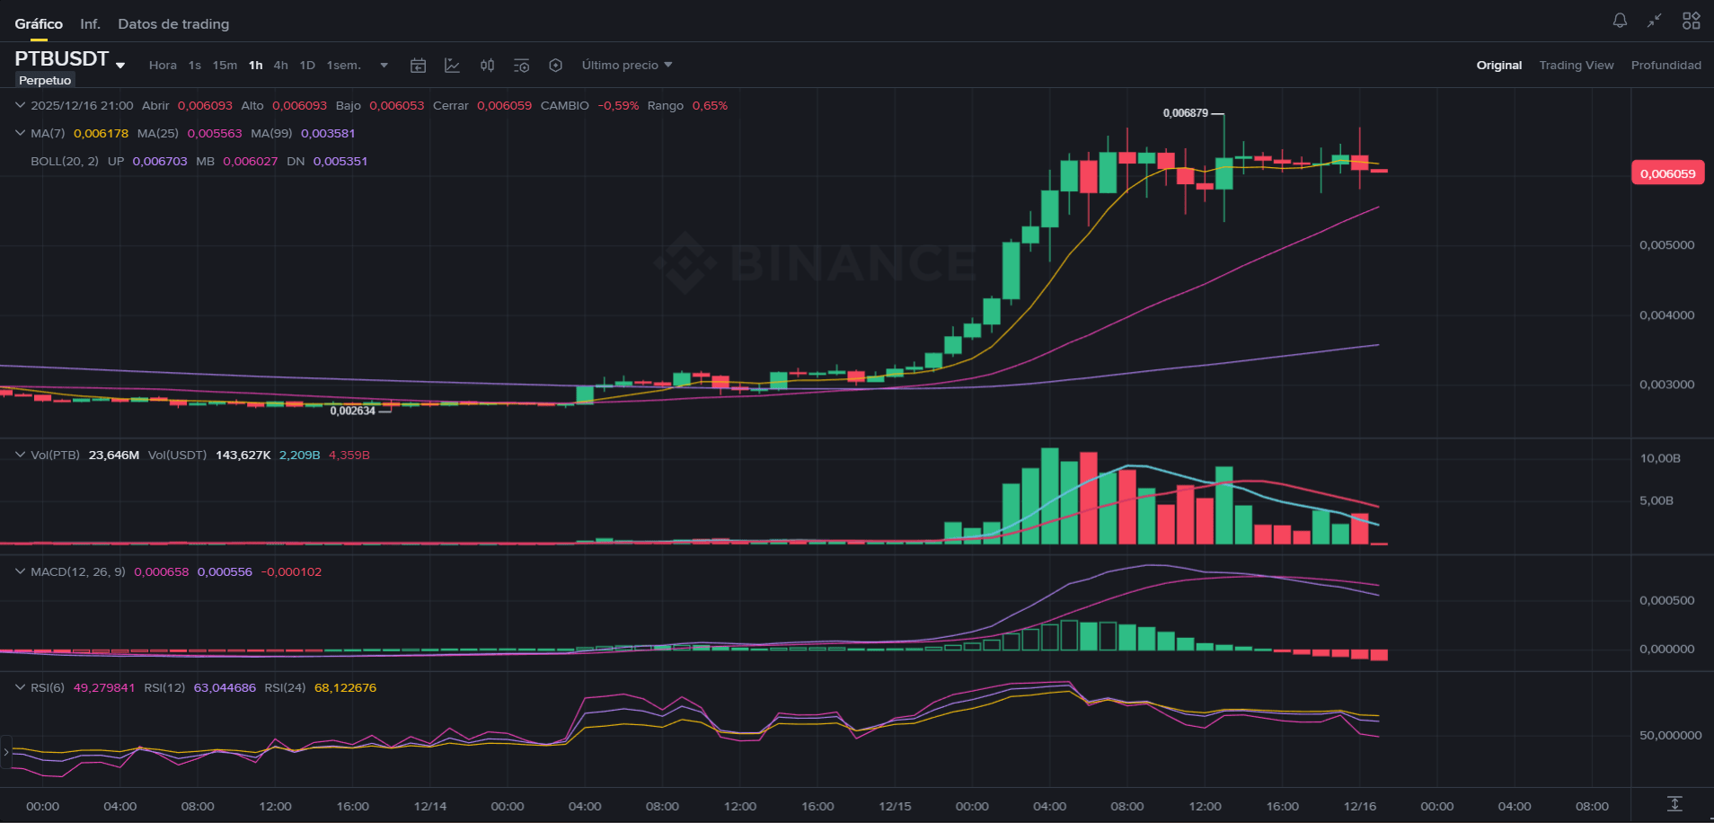Expand the left side panel arrow
1714x823 pixels.
click(6, 752)
